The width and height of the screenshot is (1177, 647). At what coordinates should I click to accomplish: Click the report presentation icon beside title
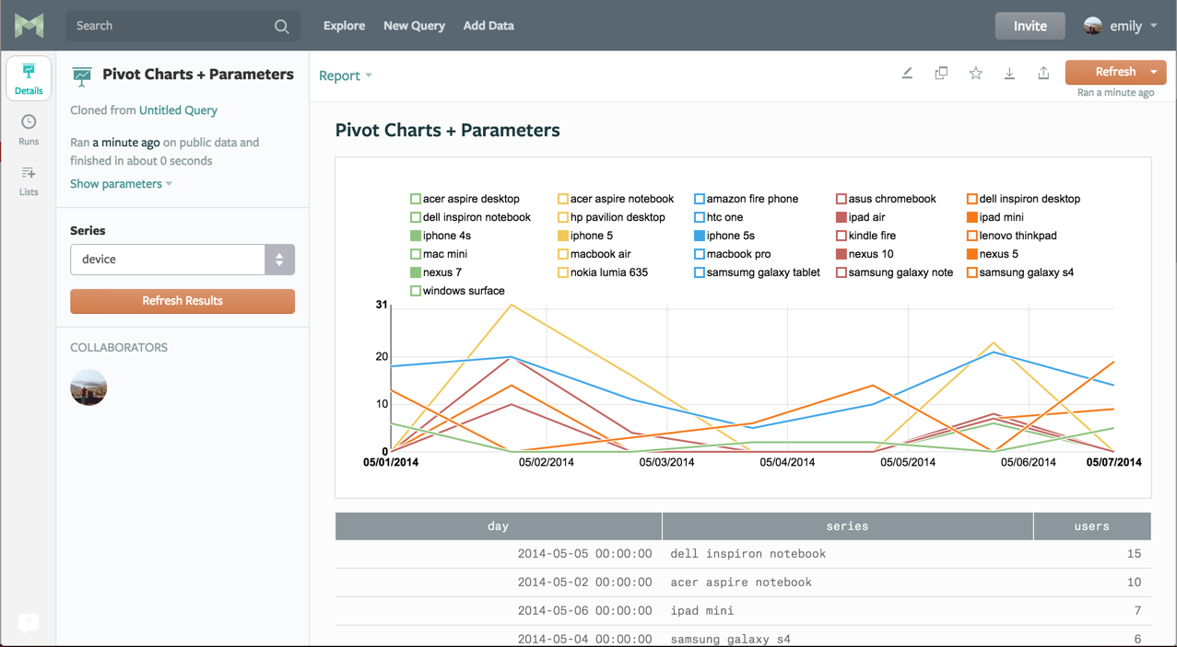click(82, 77)
